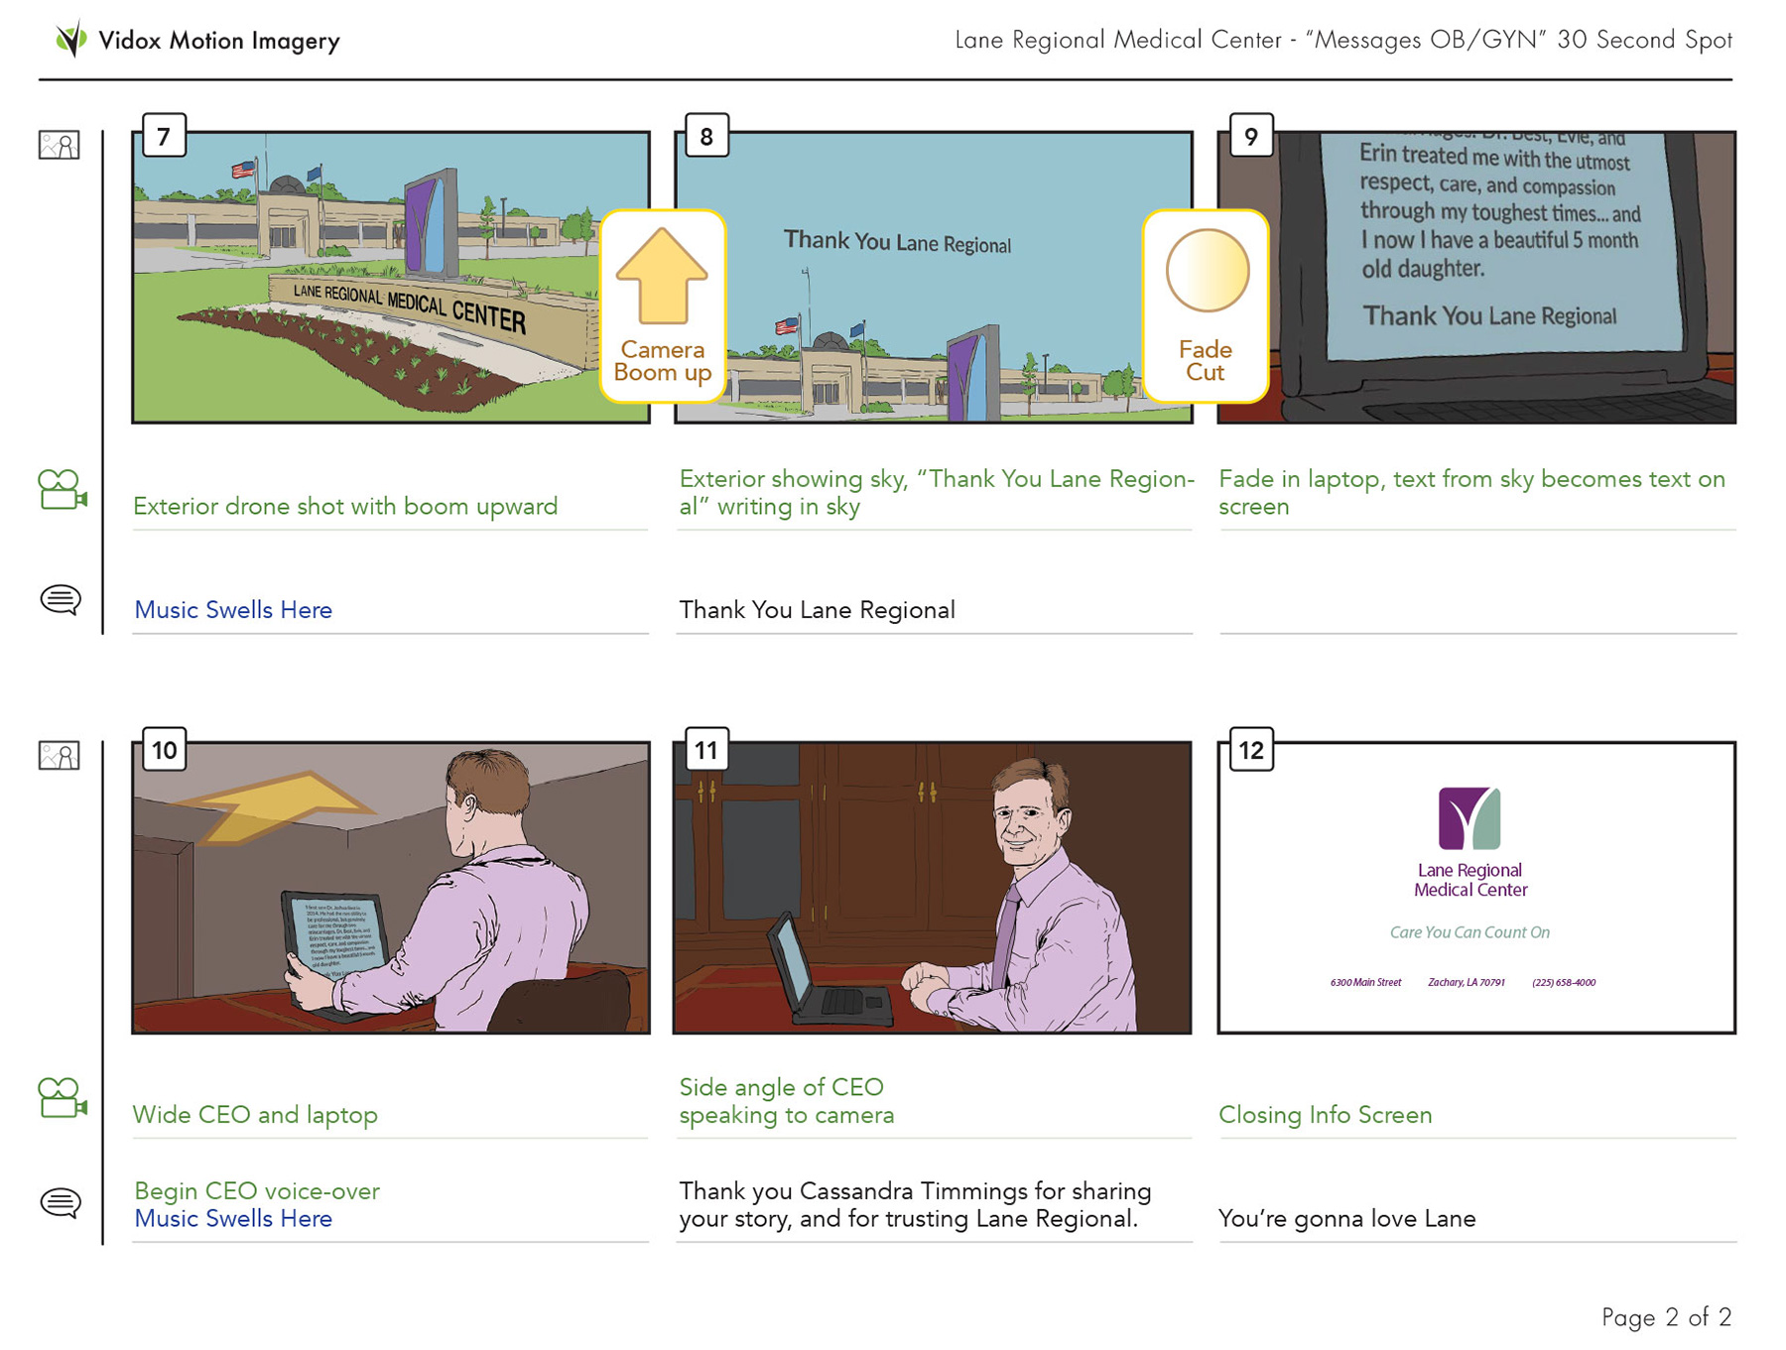Click the Vidox Motion Imagery leaf logo
The image size is (1786, 1350).
[69, 40]
